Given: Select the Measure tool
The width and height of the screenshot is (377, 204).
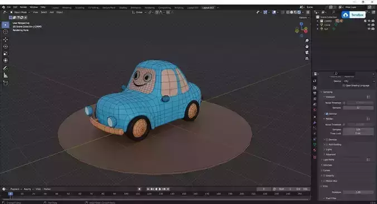Looking at the screenshot, I should pyautogui.click(x=5, y=75).
